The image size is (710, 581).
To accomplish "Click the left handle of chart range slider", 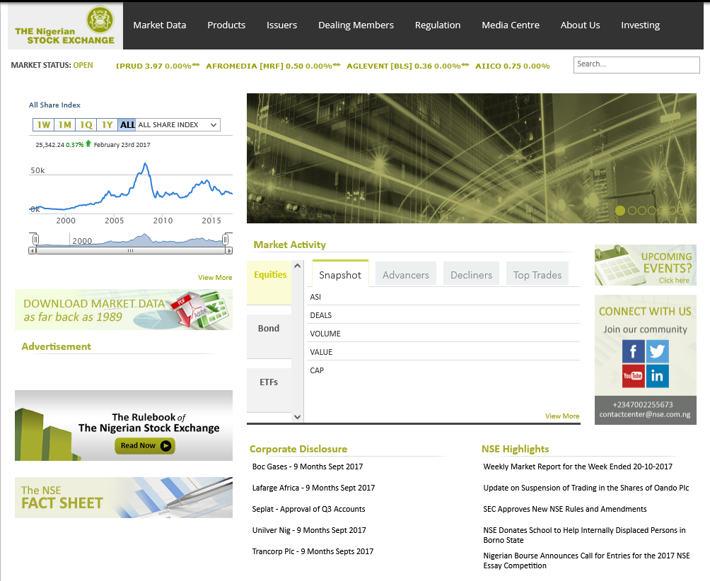I will 35,239.
